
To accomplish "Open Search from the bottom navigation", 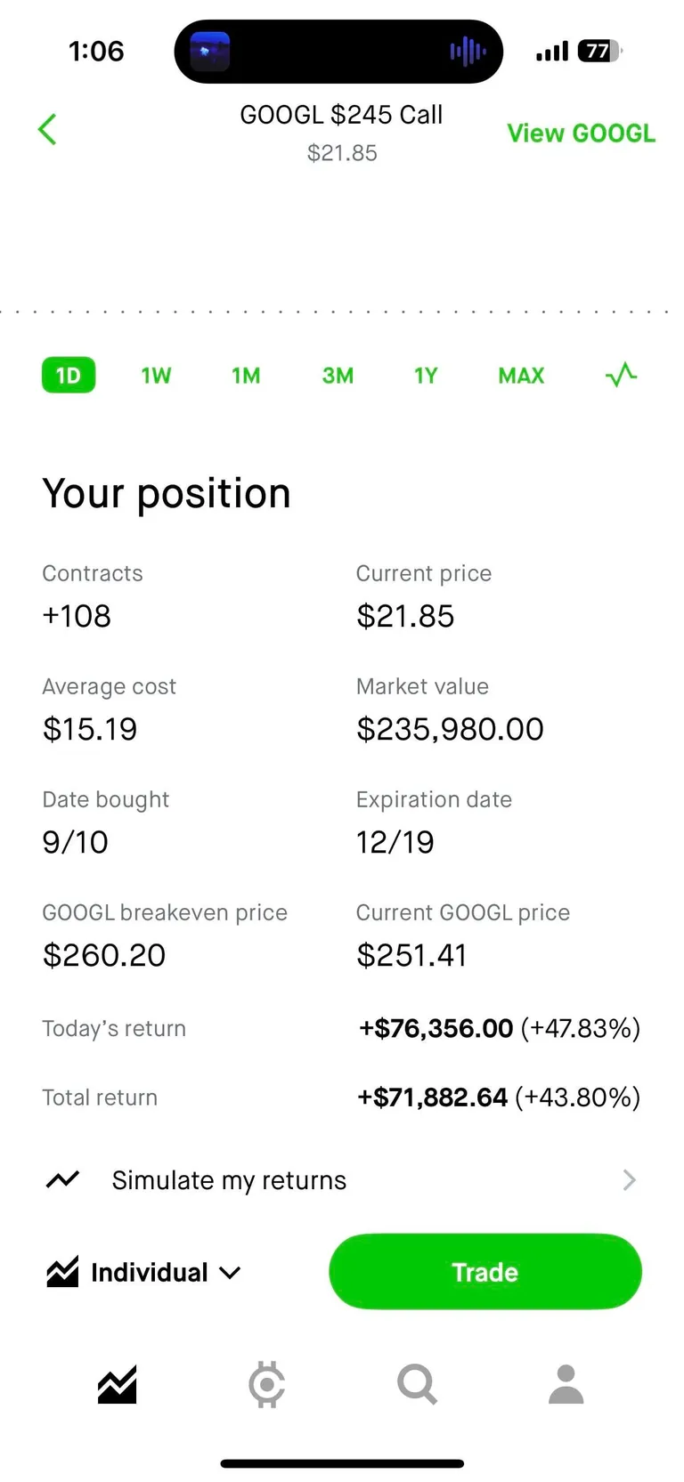I will 416,1384.
